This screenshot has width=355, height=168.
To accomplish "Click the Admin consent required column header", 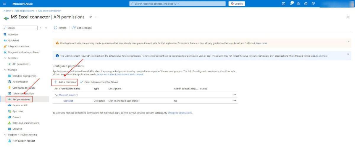I will pos(186,89).
